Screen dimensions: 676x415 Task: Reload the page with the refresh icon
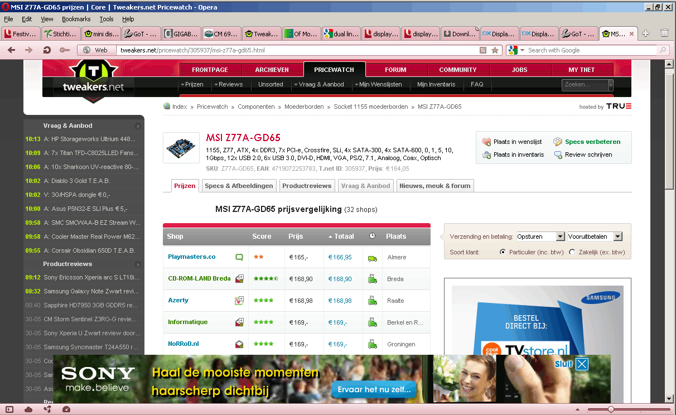click(x=47, y=50)
